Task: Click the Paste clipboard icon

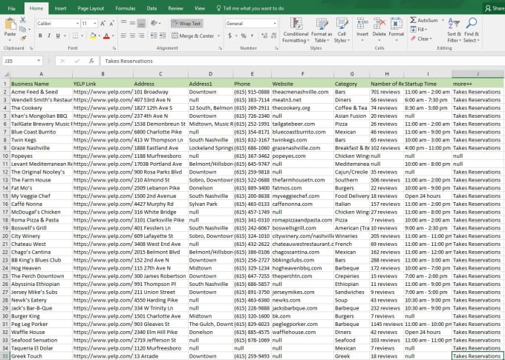Action: (x=10, y=24)
